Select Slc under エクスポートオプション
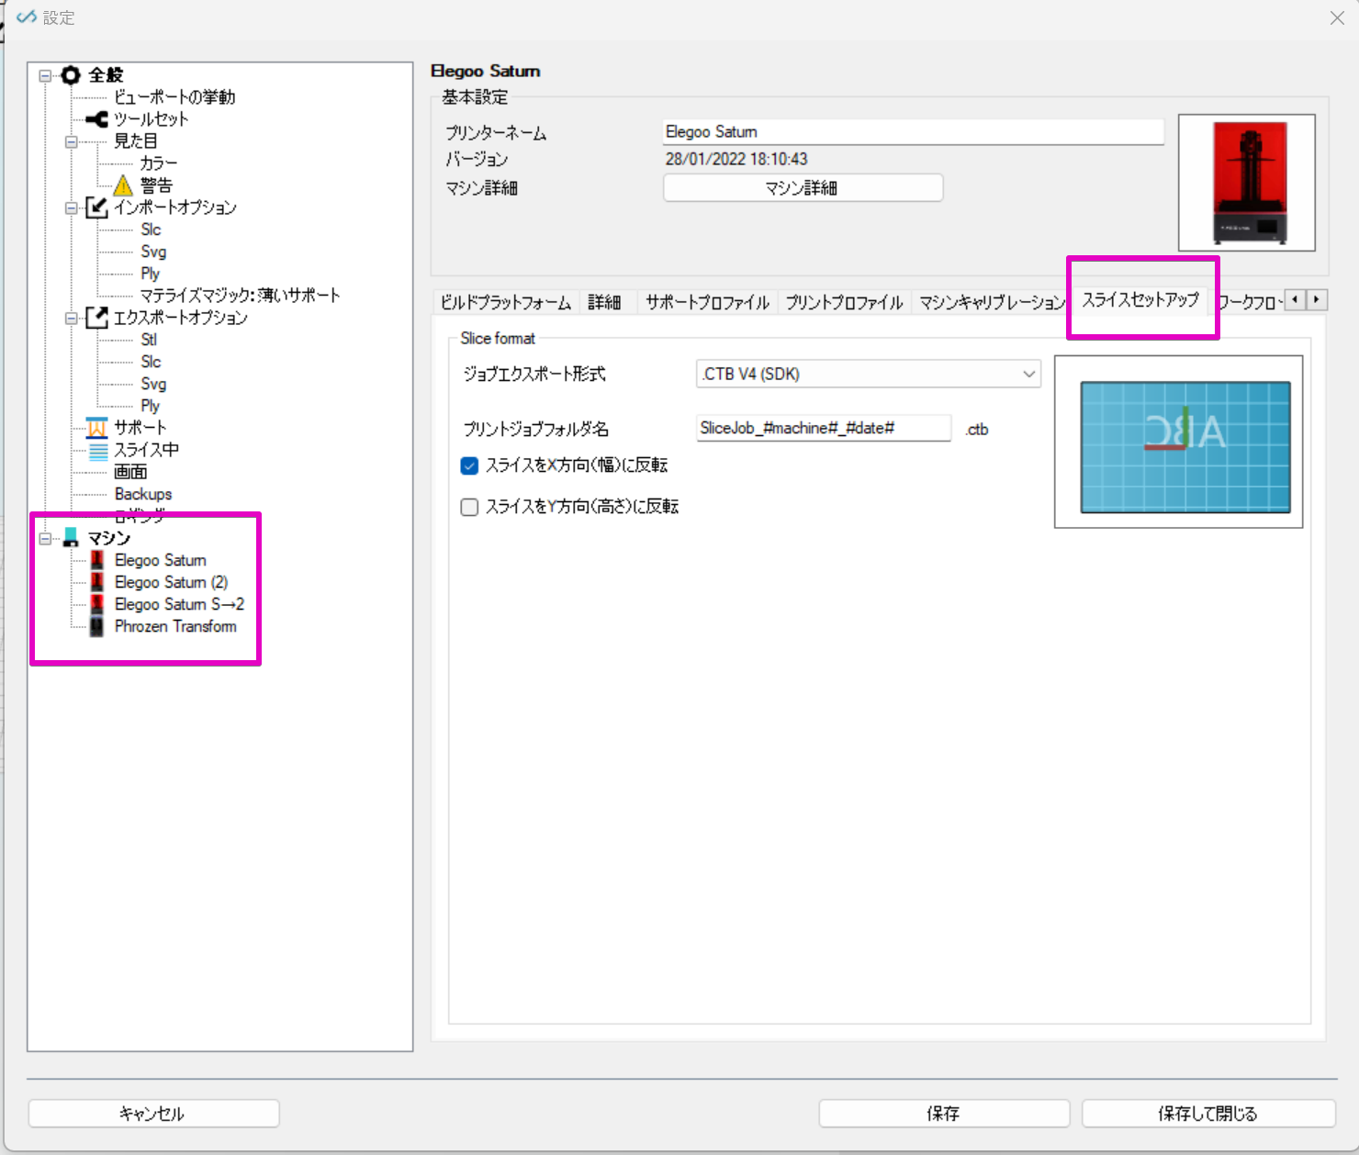1359x1155 pixels. [151, 362]
